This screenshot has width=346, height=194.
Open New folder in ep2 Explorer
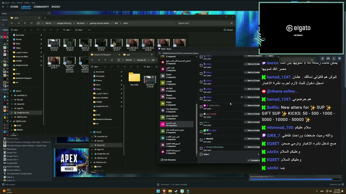point(134,79)
